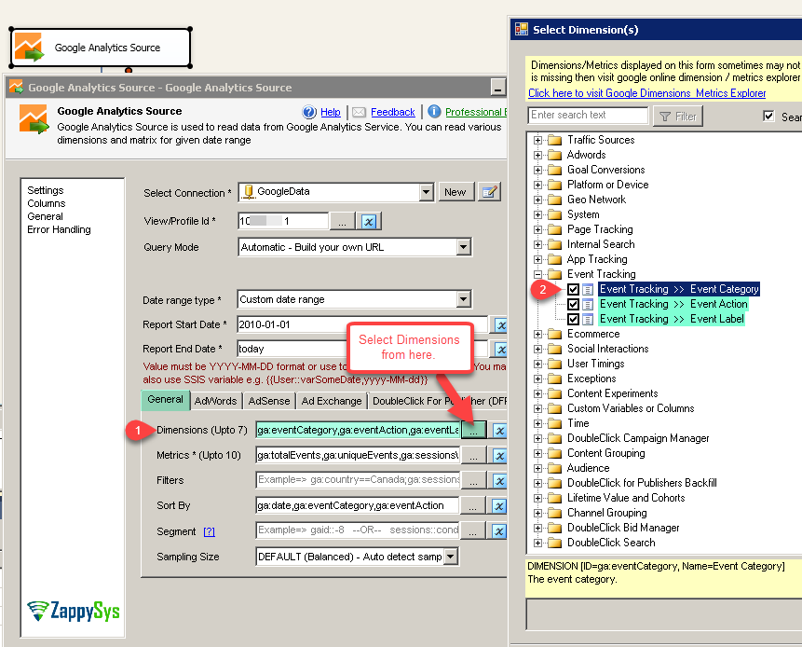Open the Dimensions browse (...) button

(x=473, y=431)
